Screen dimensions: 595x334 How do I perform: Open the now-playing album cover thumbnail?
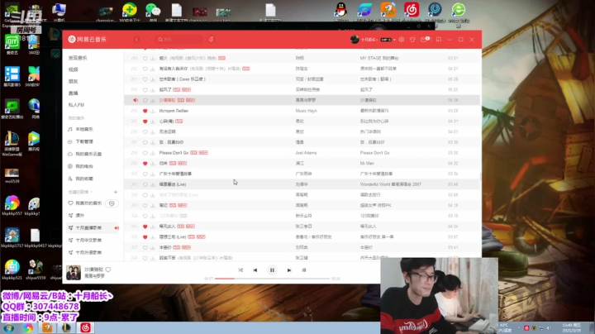coord(74,273)
